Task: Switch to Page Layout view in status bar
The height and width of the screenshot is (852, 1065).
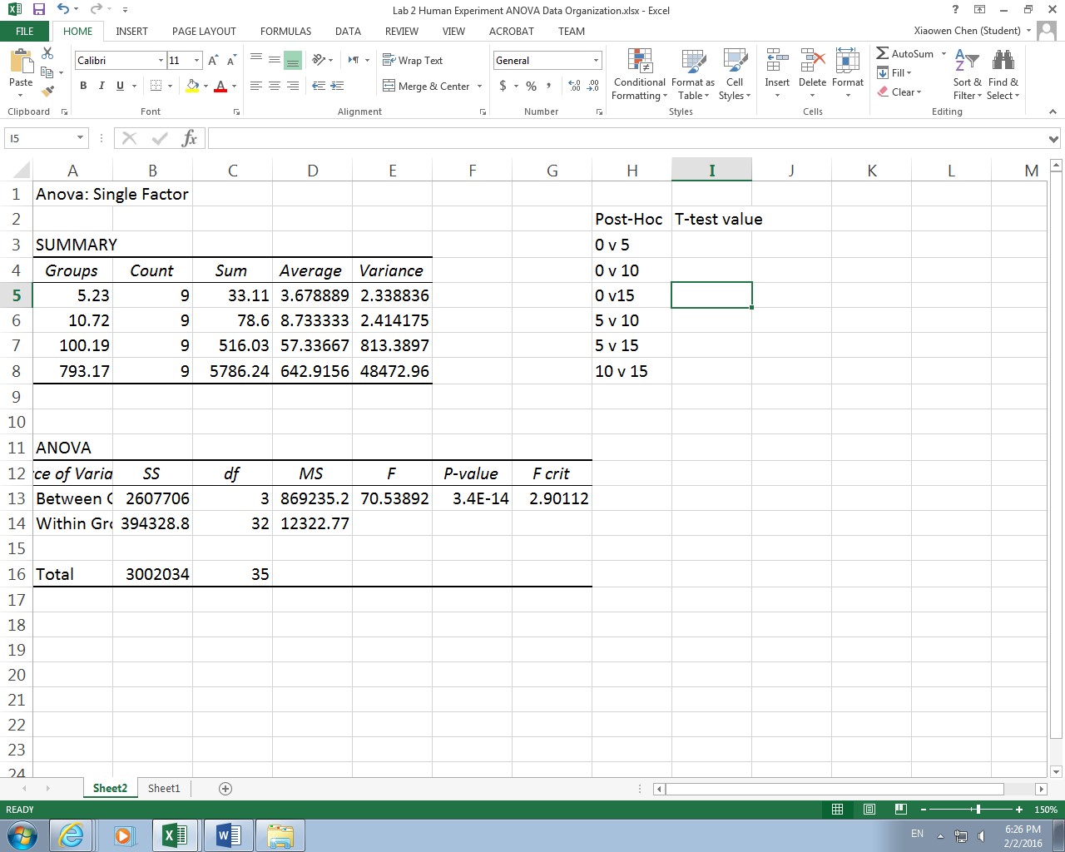Action: 869,810
